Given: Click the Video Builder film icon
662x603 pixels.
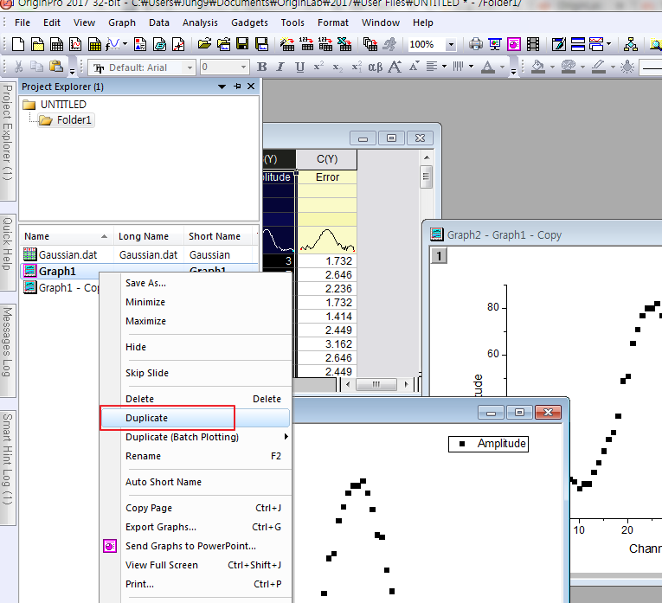Looking at the screenshot, I should (x=533, y=44).
